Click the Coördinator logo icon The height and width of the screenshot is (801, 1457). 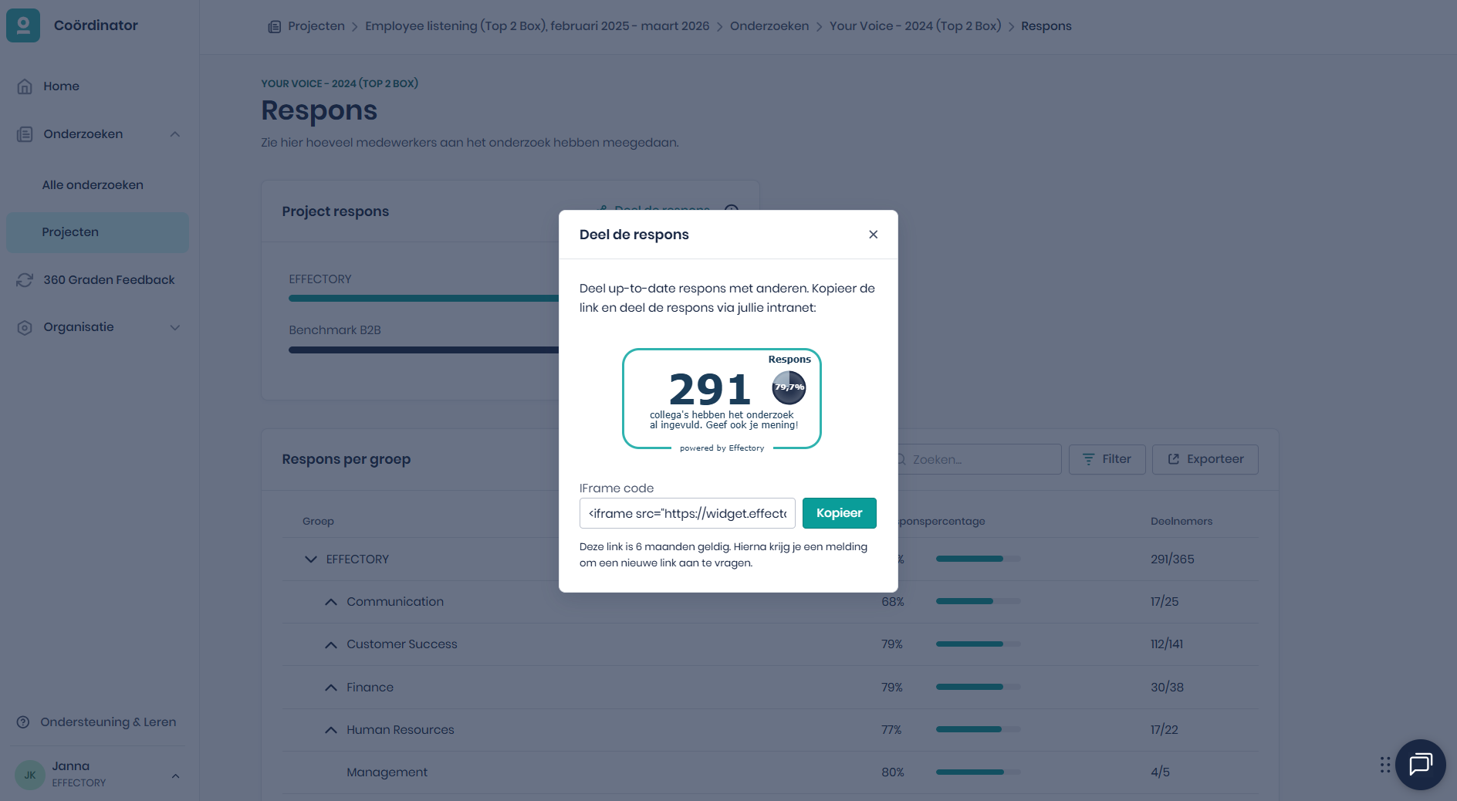point(23,25)
